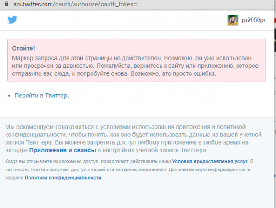
Task: Click the api.twitter.com address bar URL
Action: tap(75, 4)
